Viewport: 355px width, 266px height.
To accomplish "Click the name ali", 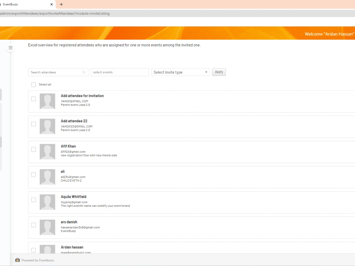I will [x=62, y=171].
